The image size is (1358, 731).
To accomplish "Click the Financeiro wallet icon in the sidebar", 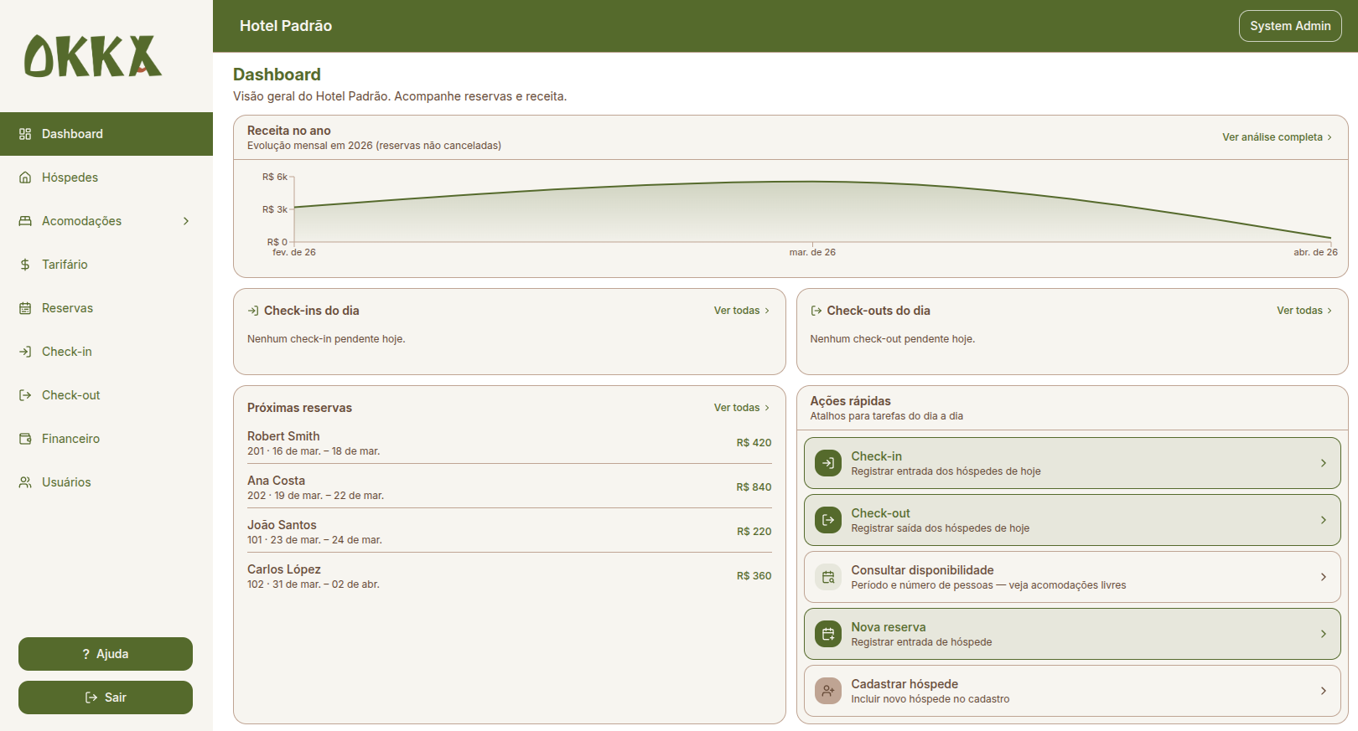I will 25,439.
